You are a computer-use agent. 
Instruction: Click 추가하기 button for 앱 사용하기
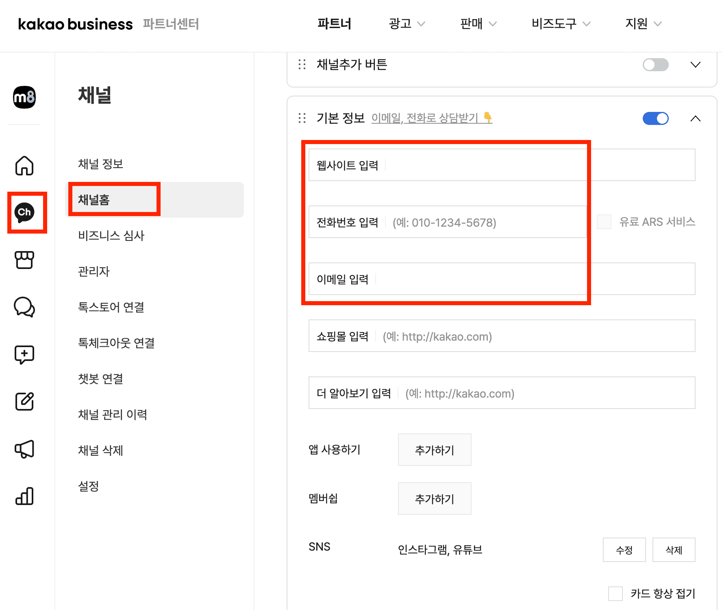point(434,450)
